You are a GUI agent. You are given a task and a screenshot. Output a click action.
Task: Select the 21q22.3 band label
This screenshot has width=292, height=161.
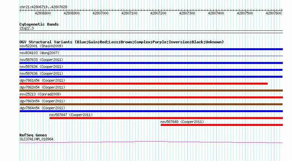[x=27, y=28]
